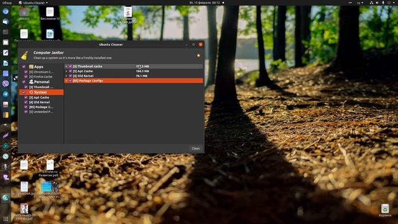Open the text editor dock icon
The image size is (398, 224).
tap(6, 52)
